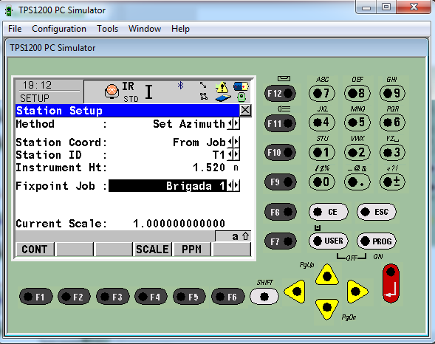Click the decimal point key

point(357,182)
